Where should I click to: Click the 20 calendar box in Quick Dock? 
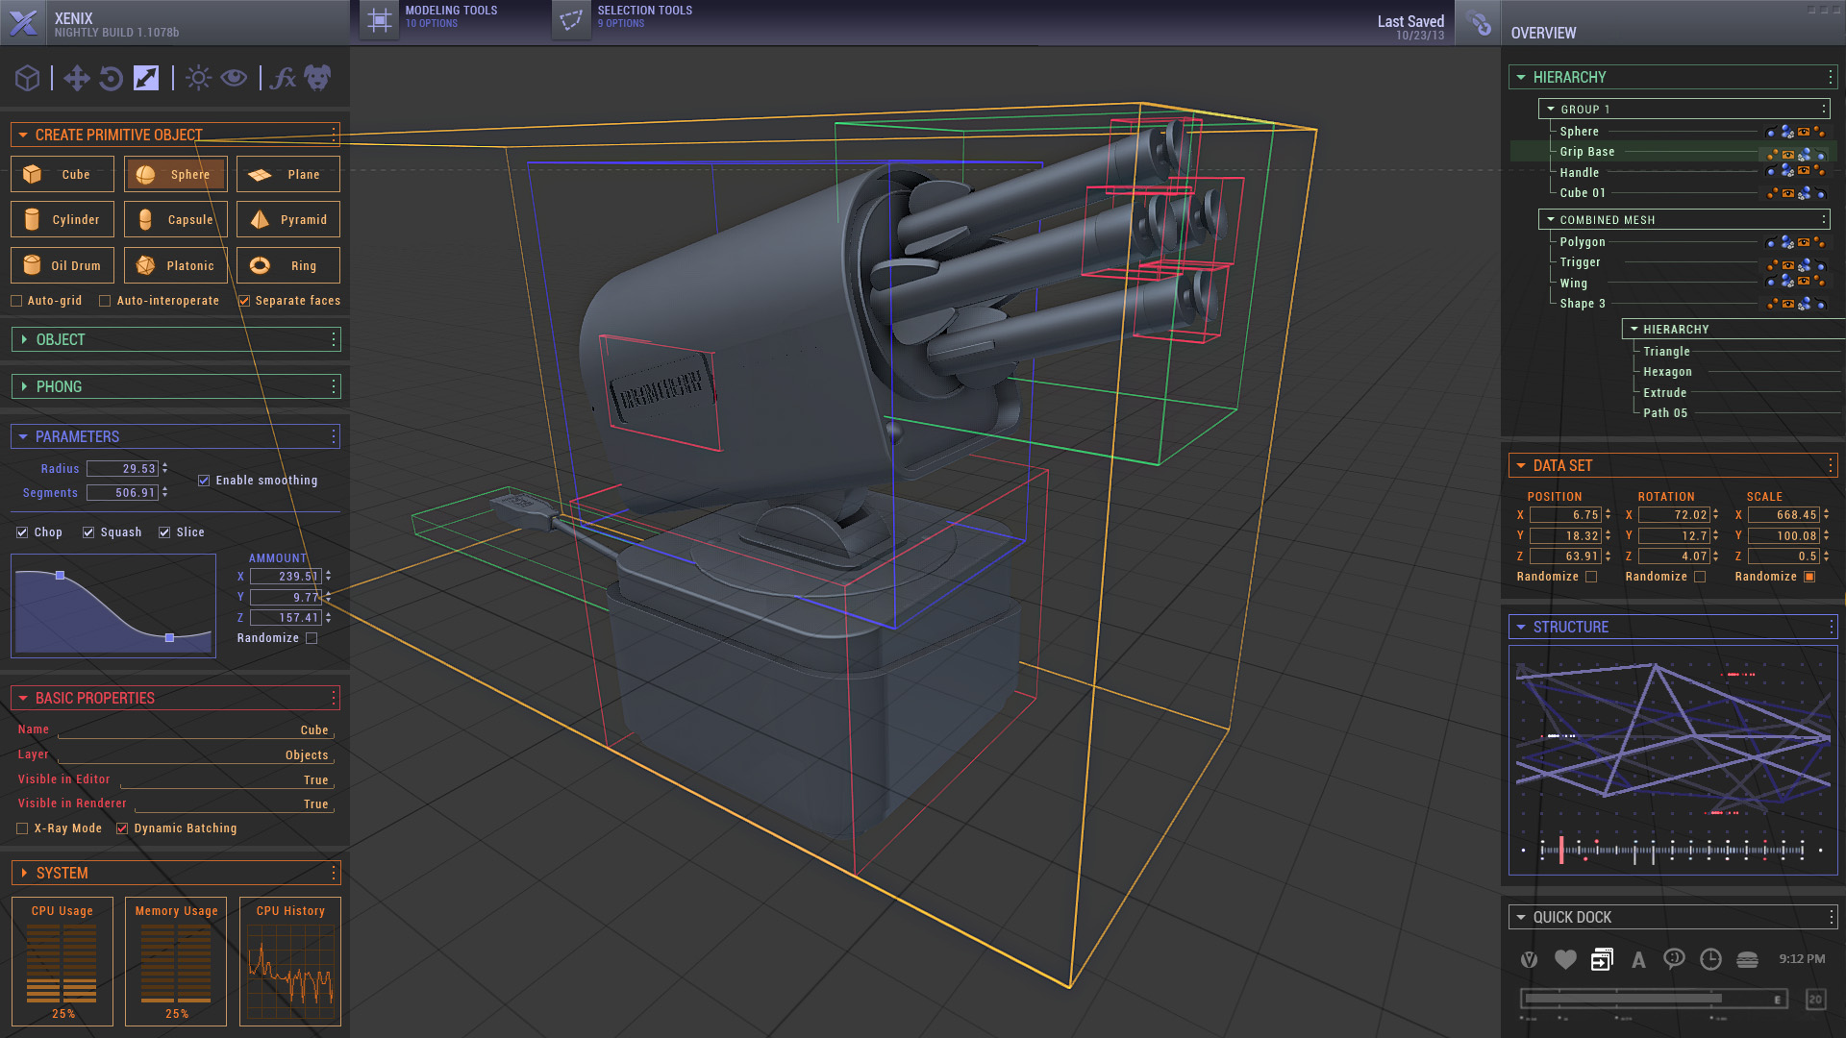tap(1815, 1000)
